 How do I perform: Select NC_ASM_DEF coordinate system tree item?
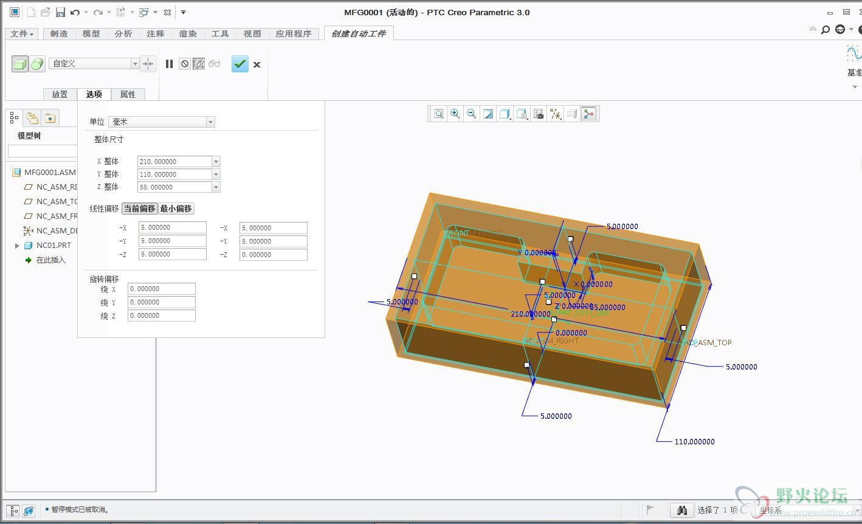51,231
